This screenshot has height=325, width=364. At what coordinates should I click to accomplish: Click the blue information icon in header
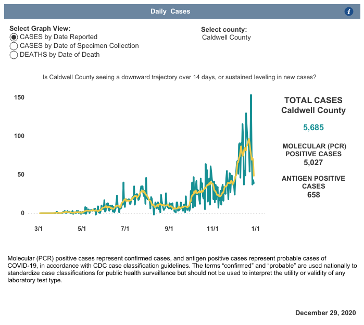coord(349,11)
